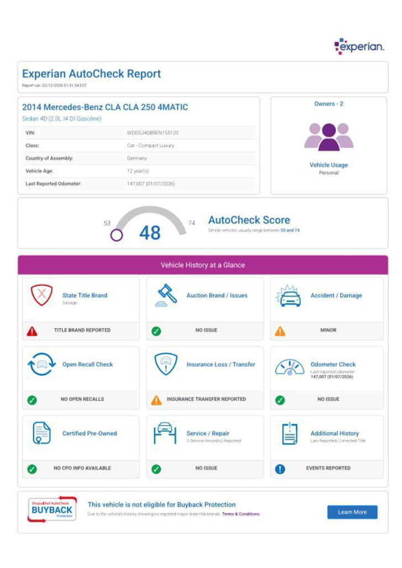Click the Experian logo
The height and width of the screenshot is (568, 402).
tap(359, 46)
